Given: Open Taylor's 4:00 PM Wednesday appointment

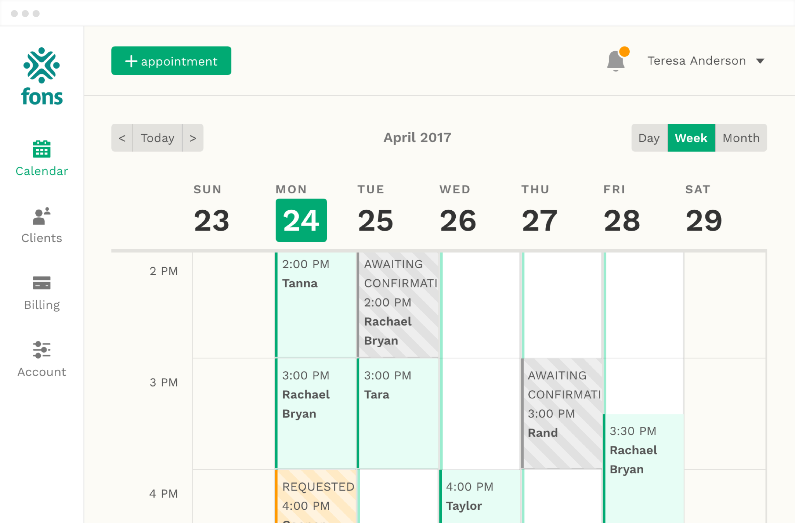Looking at the screenshot, I should 480,497.
